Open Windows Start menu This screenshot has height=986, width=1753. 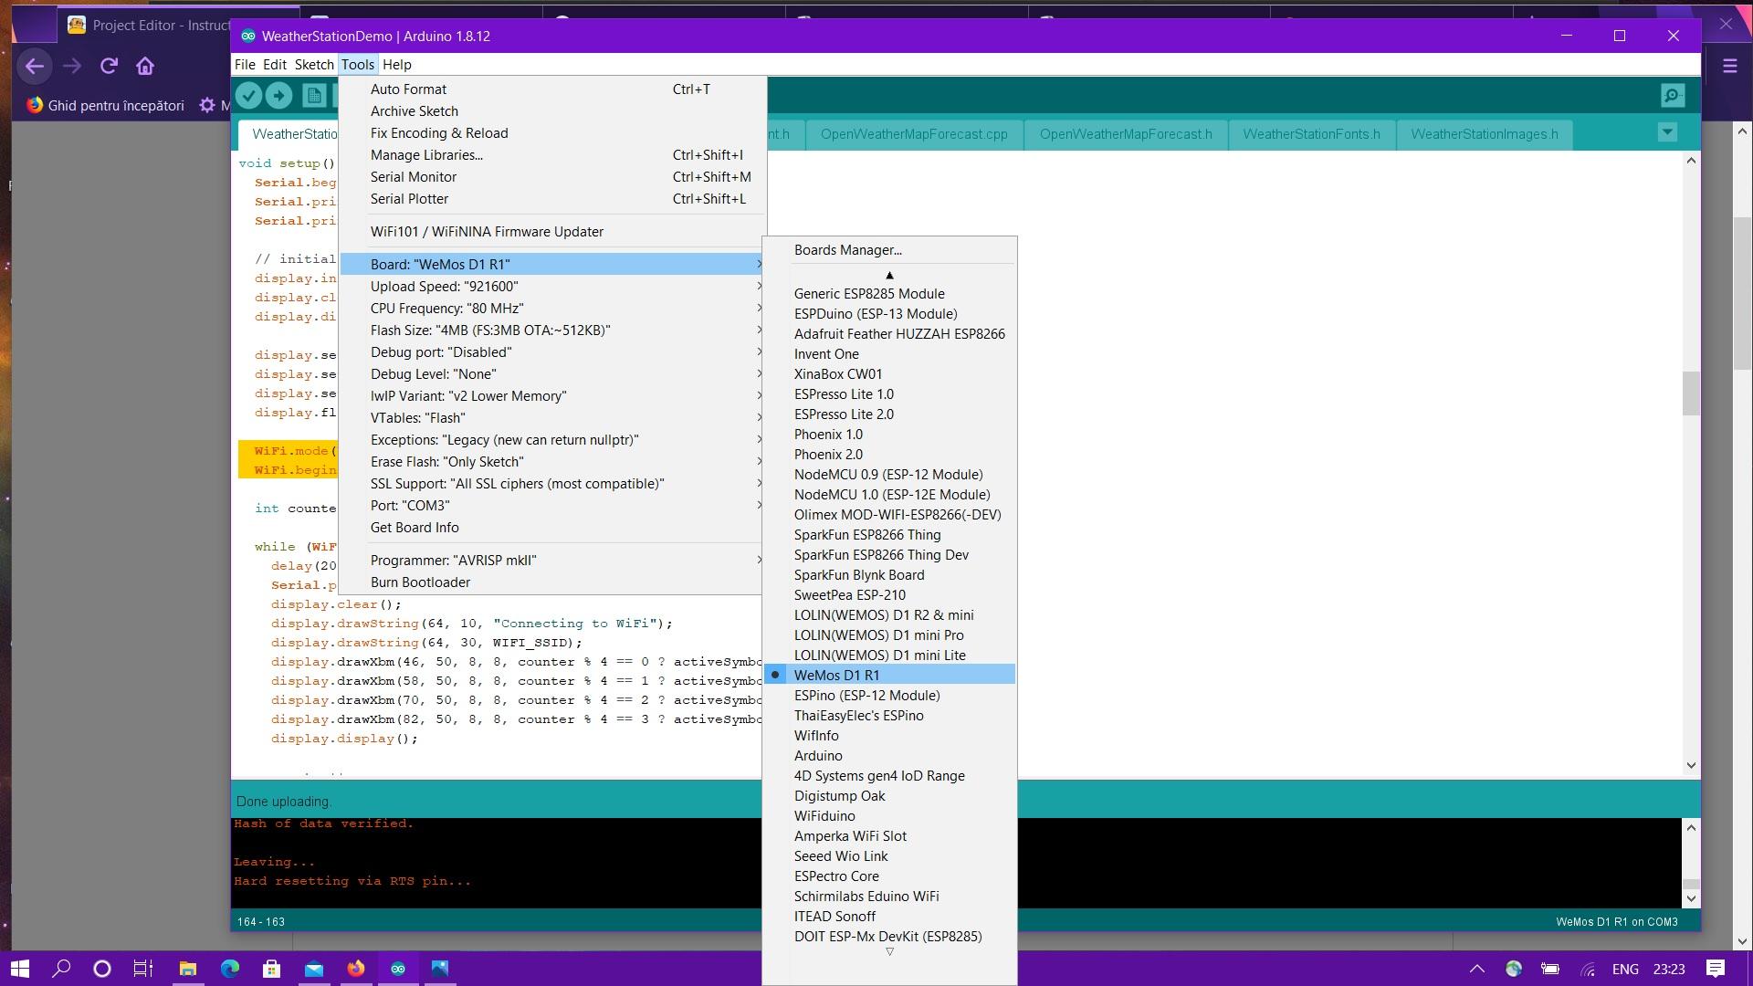[20, 969]
